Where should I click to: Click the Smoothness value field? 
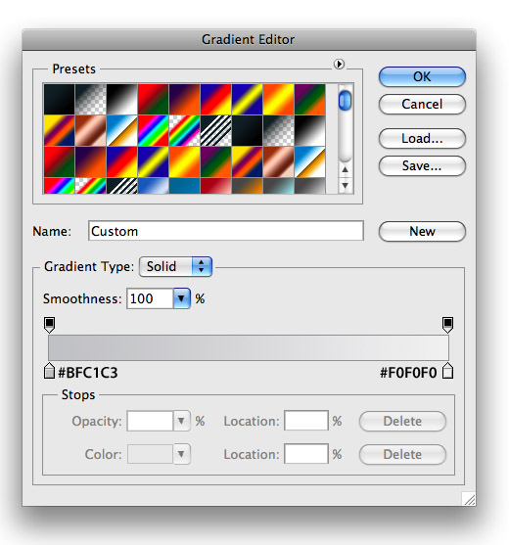click(x=150, y=298)
